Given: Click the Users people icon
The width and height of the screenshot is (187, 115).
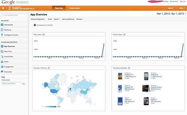Looking at the screenshot, I should coord(2,62).
